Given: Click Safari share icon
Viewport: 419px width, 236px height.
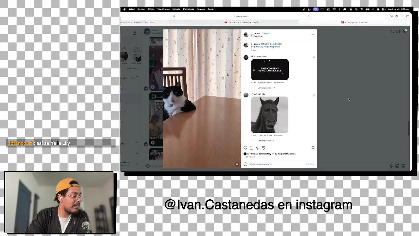Looking at the screenshot, I should coord(396,16).
